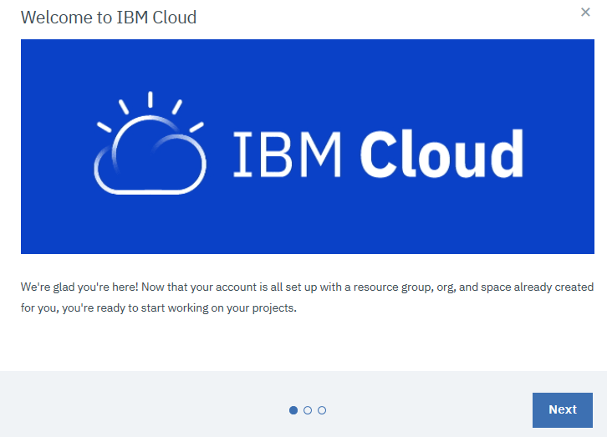Click the bold 'Cloud' word in banner

click(x=441, y=155)
